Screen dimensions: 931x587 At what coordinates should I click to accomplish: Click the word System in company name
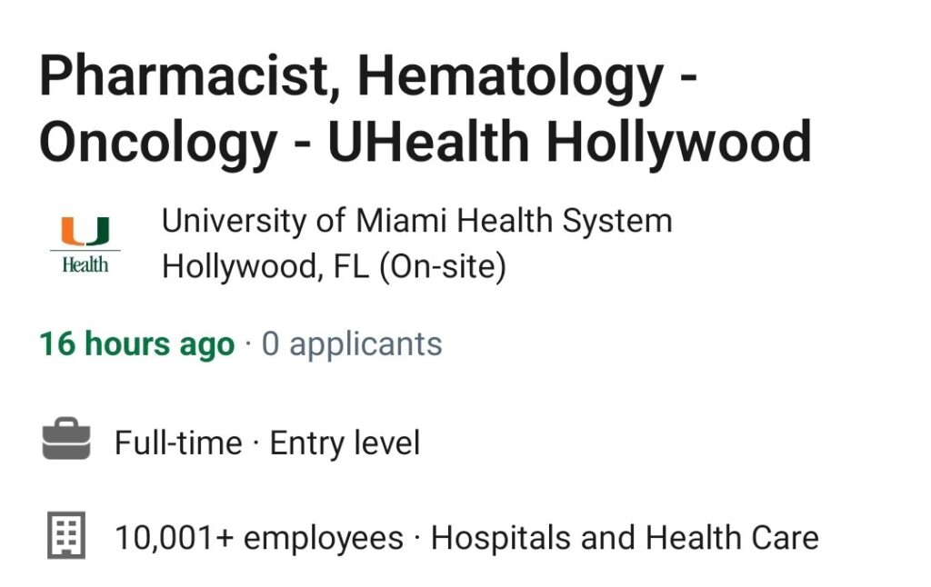[x=617, y=222]
